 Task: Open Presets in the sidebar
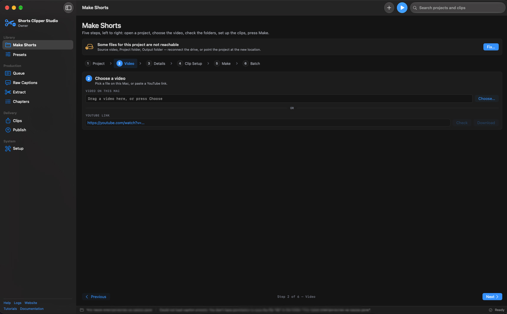(x=38, y=55)
